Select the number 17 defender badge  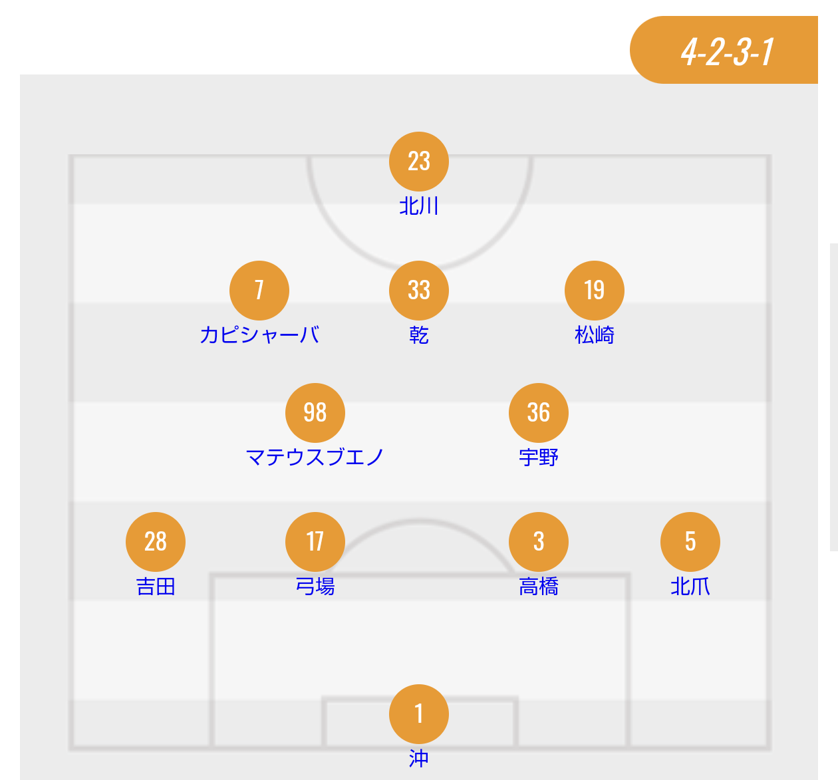315,542
